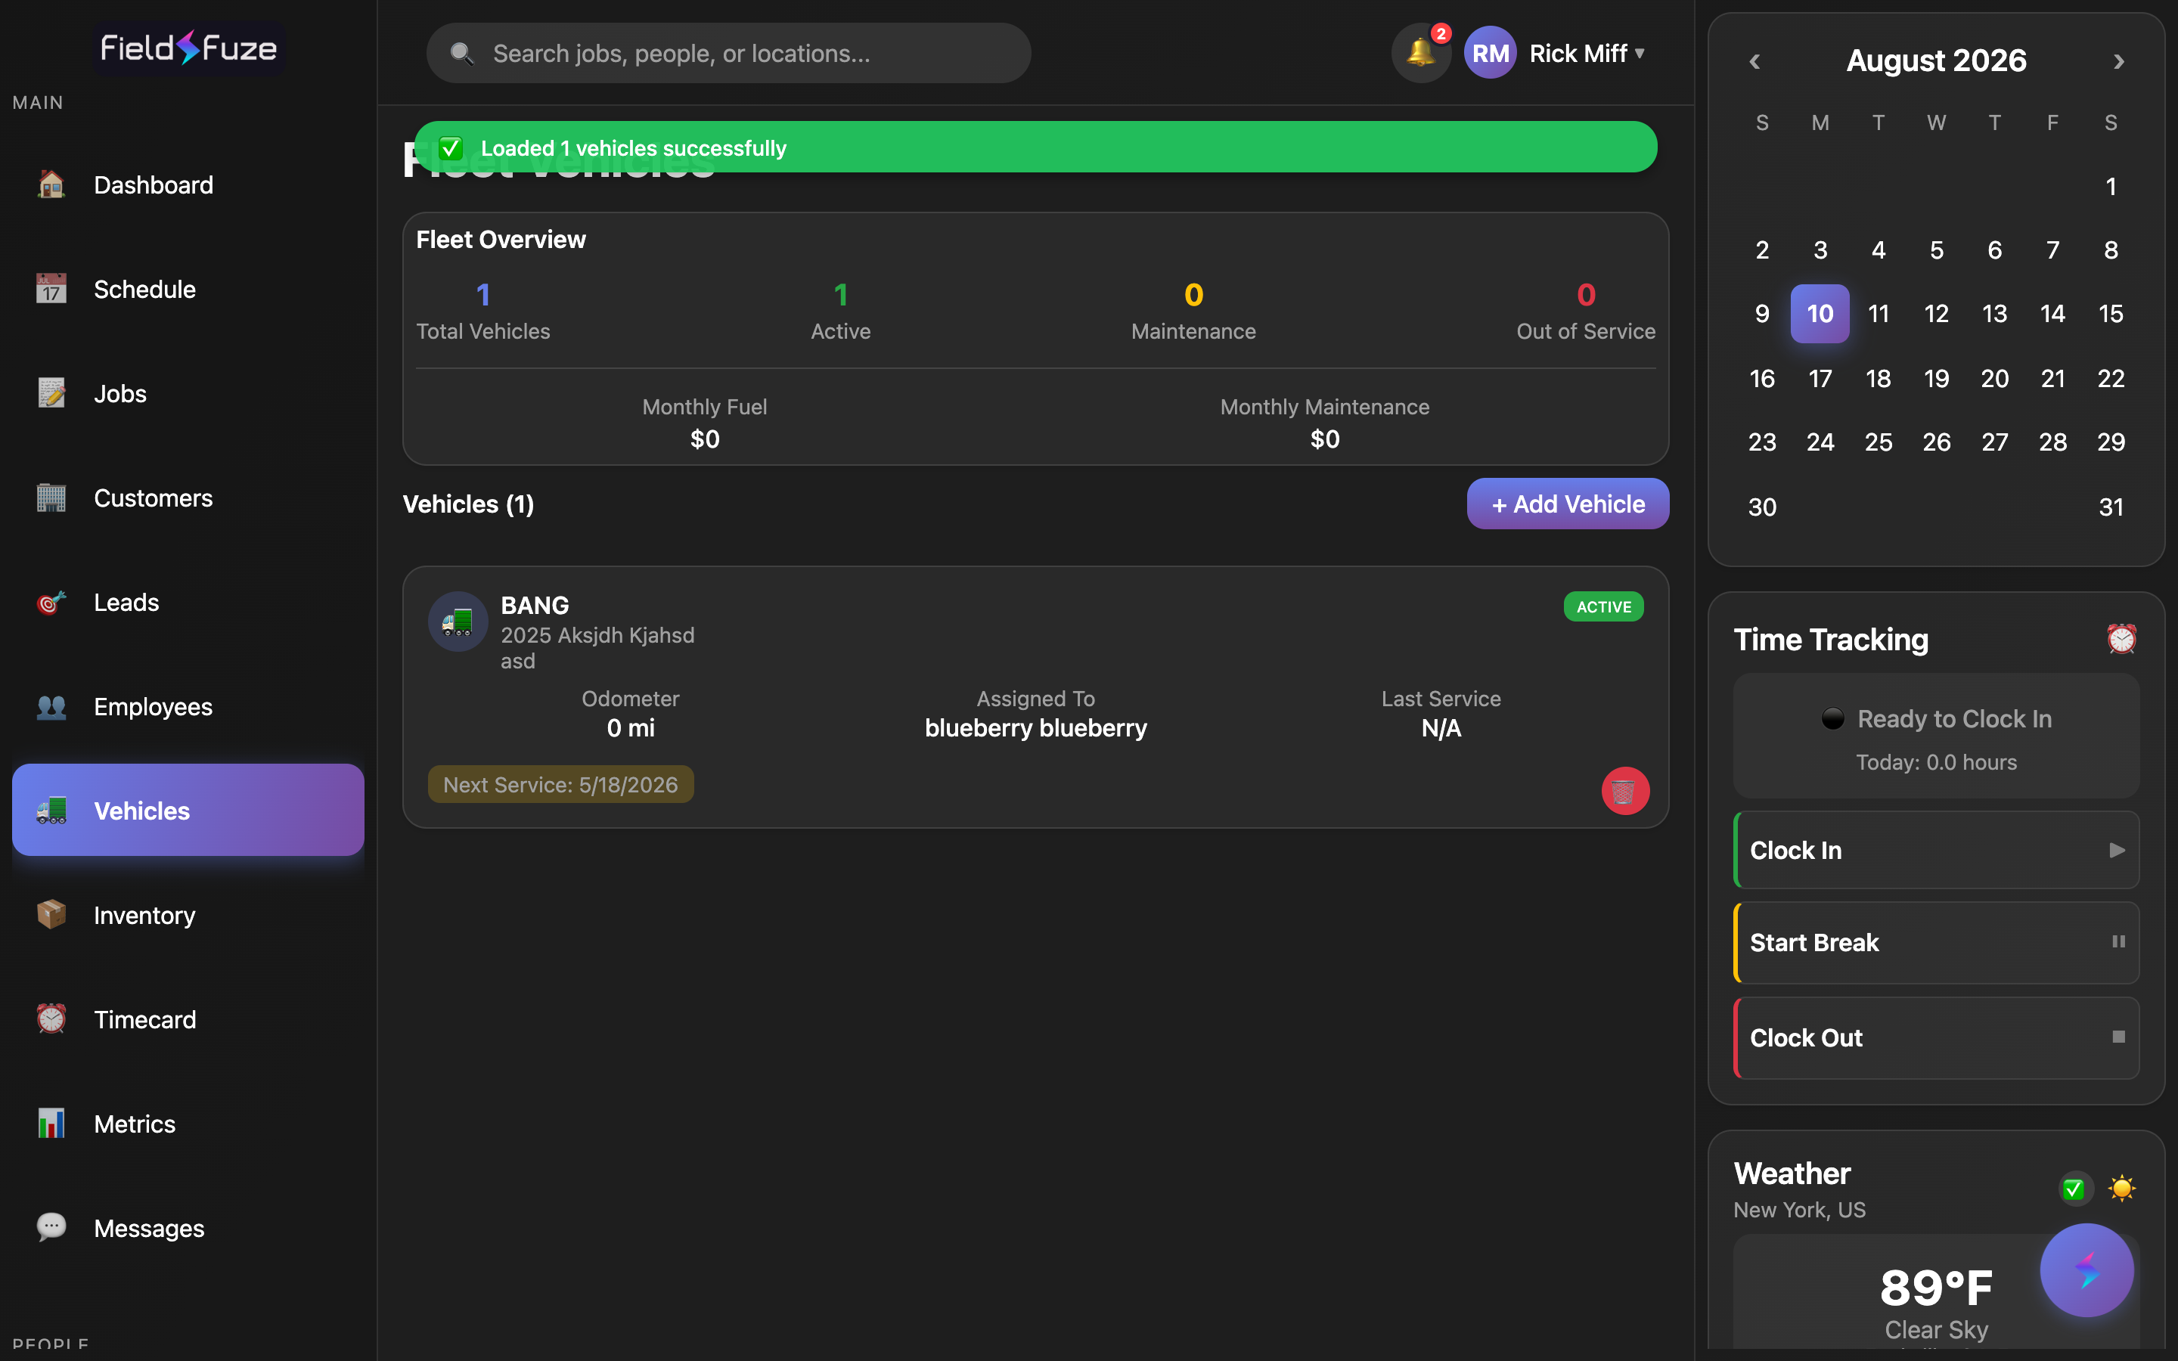
Task: Click the Messages speech bubble icon
Action: pos(51,1228)
